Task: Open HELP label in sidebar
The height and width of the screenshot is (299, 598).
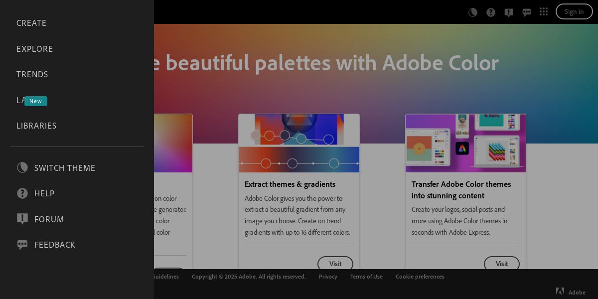Action: pos(44,193)
